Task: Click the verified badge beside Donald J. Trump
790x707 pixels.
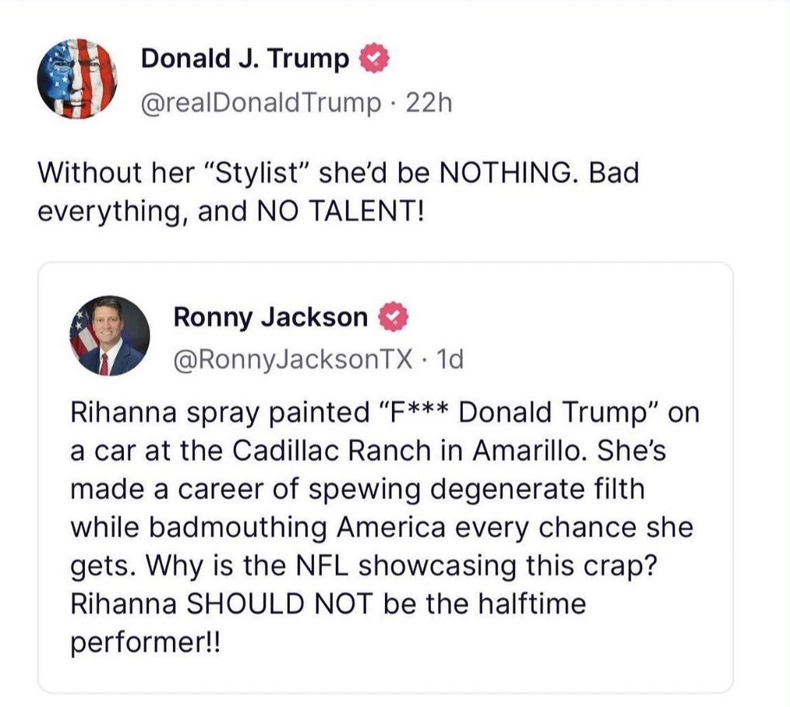Action: coord(374,59)
